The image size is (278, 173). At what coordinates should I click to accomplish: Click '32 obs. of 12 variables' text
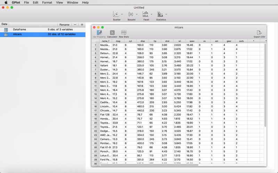point(62,34)
